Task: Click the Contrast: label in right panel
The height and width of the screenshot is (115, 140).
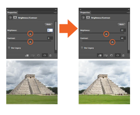Action: coord(84,38)
